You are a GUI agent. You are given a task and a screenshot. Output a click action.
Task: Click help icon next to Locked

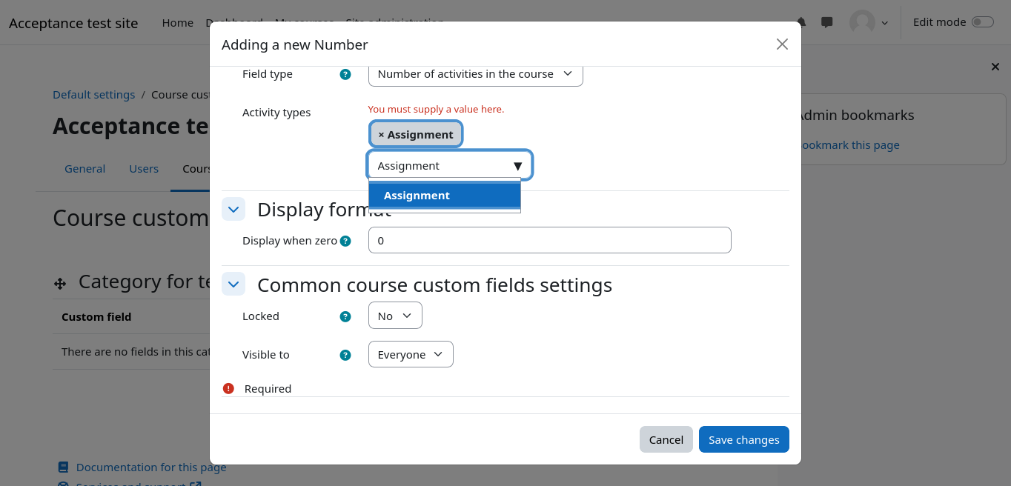(345, 316)
